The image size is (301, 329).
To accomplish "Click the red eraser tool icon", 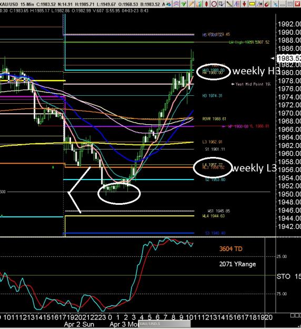I will pos(267,4).
